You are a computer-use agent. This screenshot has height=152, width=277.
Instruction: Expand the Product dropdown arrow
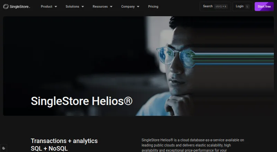pyautogui.click(x=56, y=7)
